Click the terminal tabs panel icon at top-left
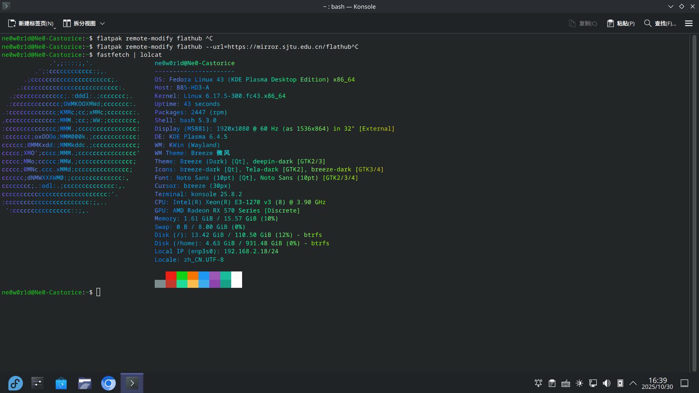 (x=6, y=6)
